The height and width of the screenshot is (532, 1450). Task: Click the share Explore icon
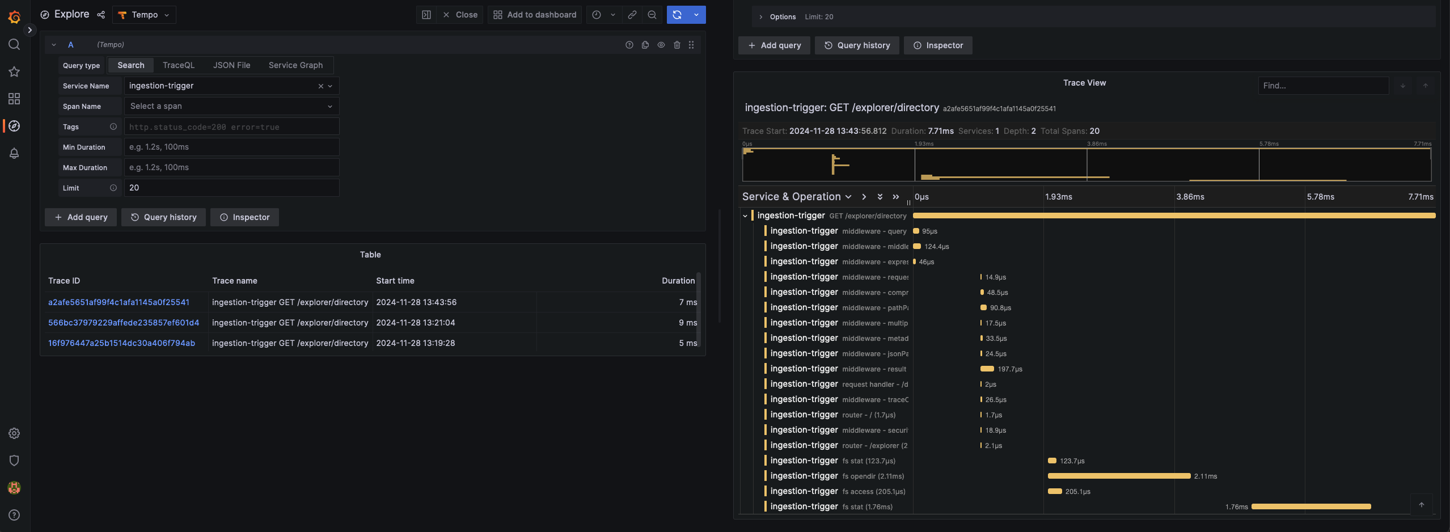pyautogui.click(x=101, y=15)
